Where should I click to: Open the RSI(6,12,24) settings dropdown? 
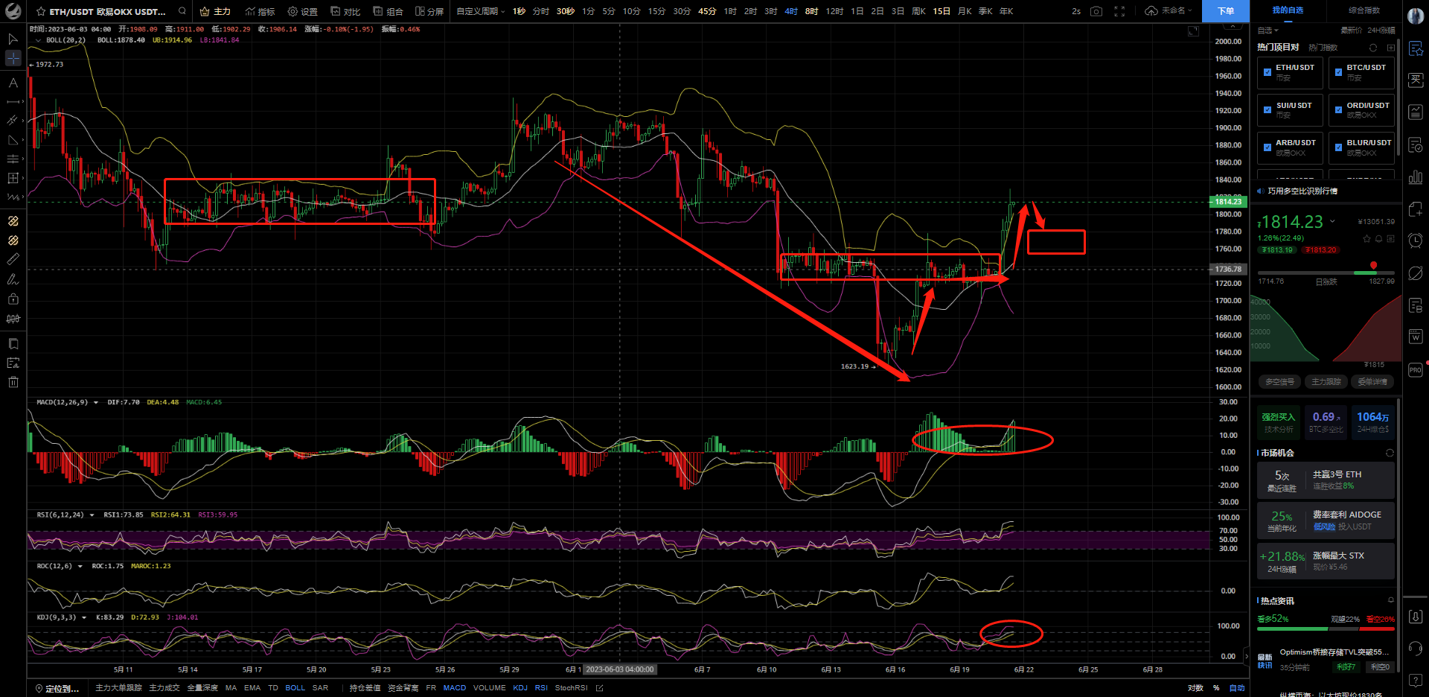(92, 515)
